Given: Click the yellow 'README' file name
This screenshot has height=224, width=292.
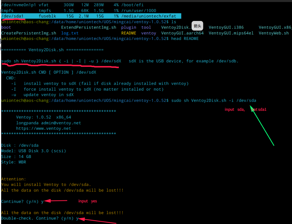Looking at the screenshot, I should point(129,33).
